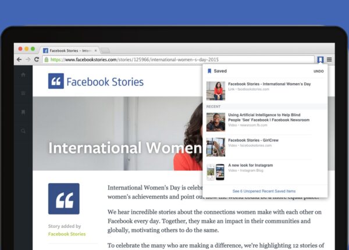Click UNDO in the Saved popup

tap(319, 72)
